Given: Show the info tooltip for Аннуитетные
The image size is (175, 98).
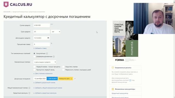Looking at the screenshot, I should 47,53.
